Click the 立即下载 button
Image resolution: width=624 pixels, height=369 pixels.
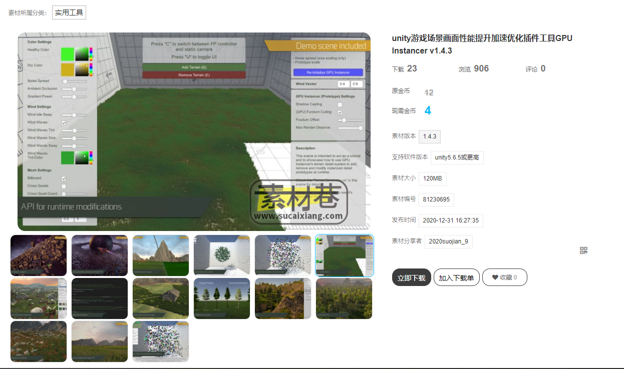click(x=411, y=277)
